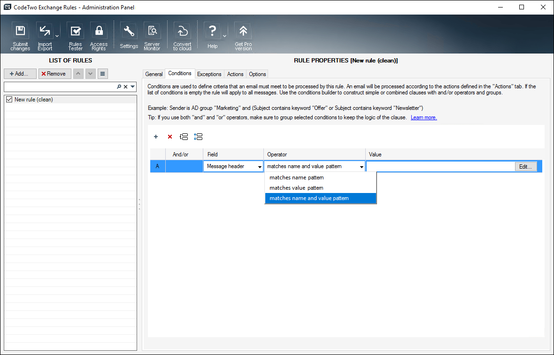Open the Actions tab
Viewport: 554px width, 355px height.
(x=235, y=74)
